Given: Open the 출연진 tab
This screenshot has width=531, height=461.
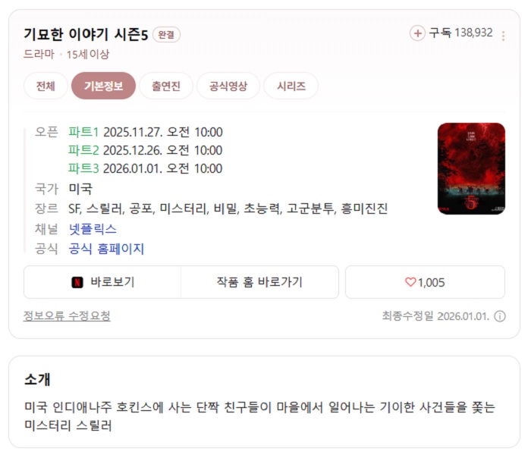Looking at the screenshot, I should point(166,86).
